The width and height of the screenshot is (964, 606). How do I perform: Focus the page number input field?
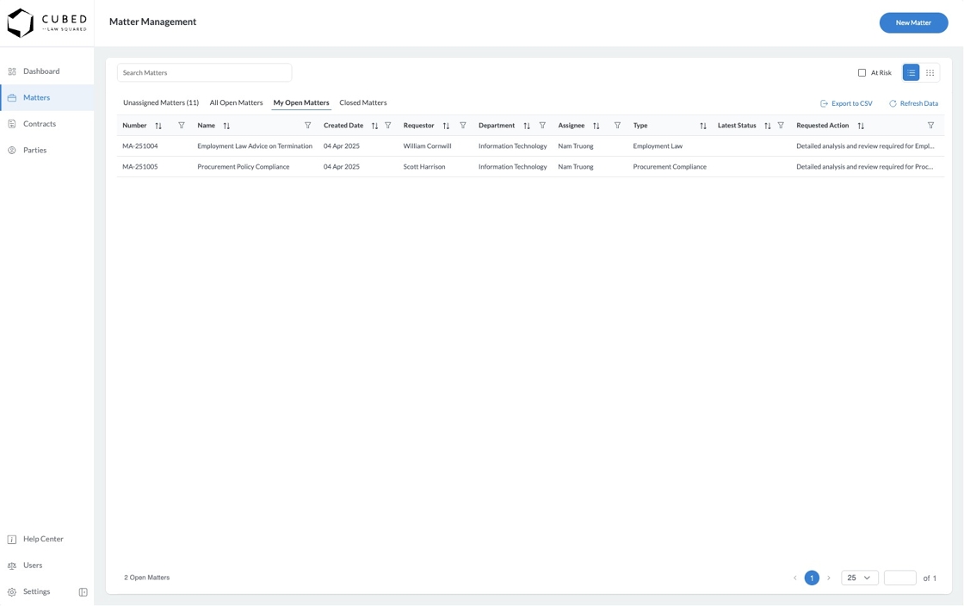(900, 578)
